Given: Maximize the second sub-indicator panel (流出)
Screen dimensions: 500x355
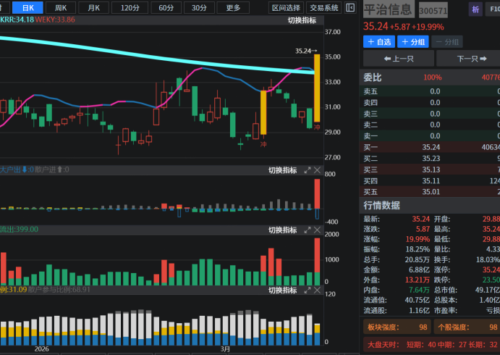Looking at the screenshot, I should pyautogui.click(x=306, y=230).
